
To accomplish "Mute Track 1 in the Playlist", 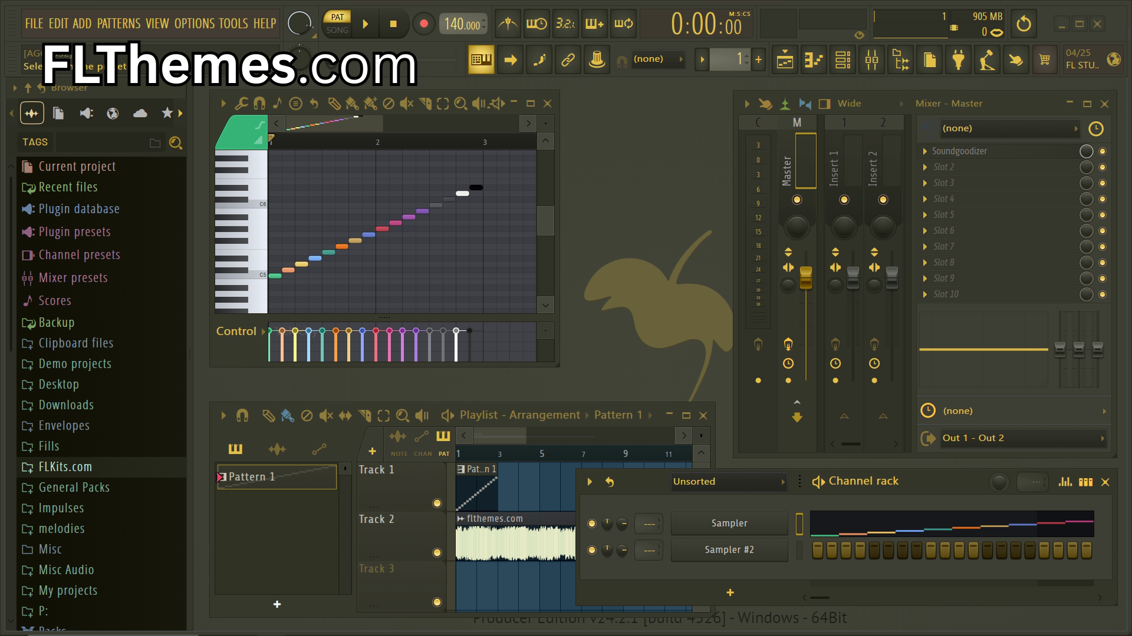I will tap(437, 503).
